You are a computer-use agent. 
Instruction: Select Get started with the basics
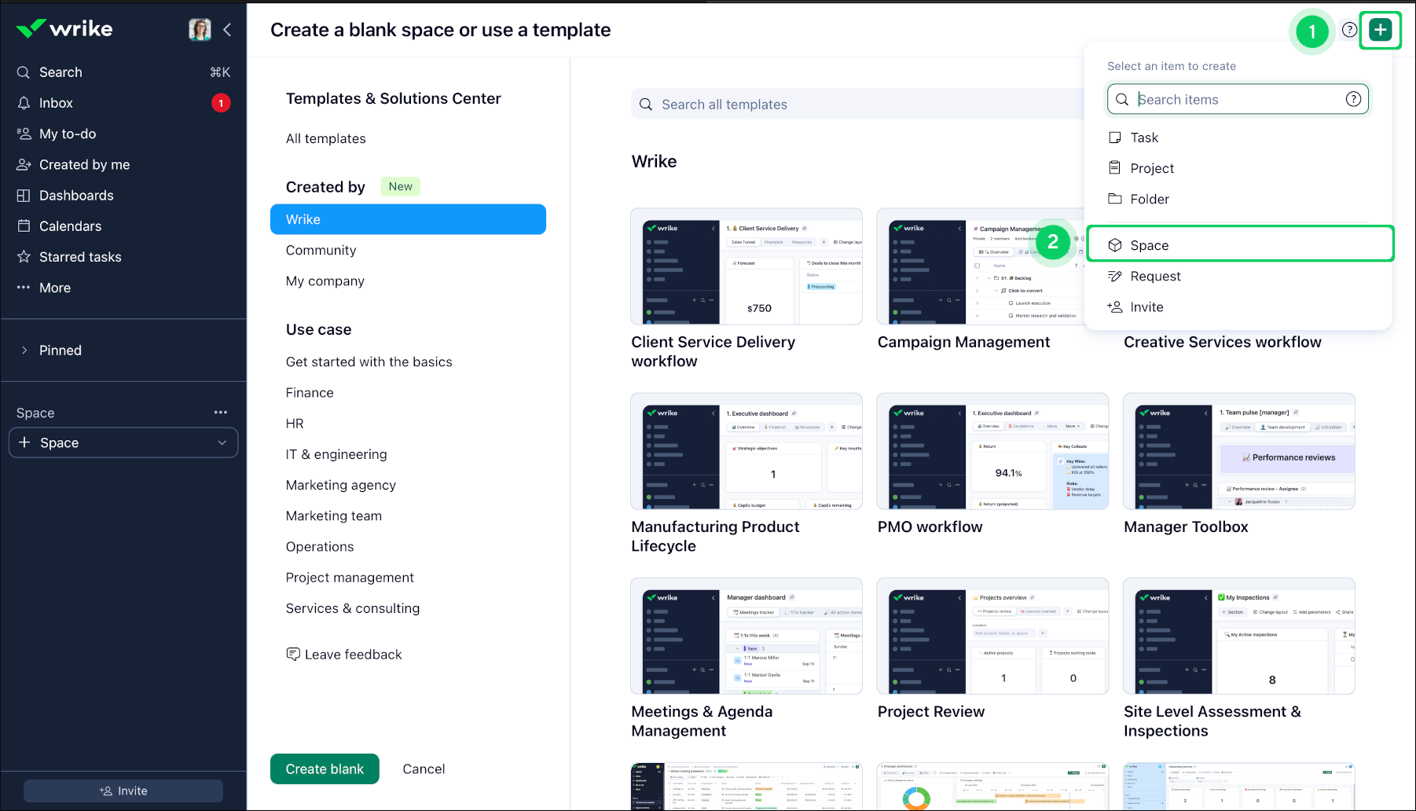[x=369, y=361]
